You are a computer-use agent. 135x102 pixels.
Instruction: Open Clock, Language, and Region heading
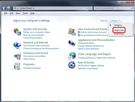tap(94, 54)
